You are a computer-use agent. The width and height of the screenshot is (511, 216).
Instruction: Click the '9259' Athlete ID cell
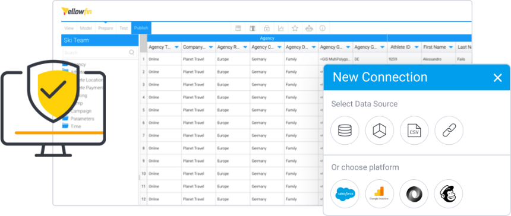[x=404, y=59]
